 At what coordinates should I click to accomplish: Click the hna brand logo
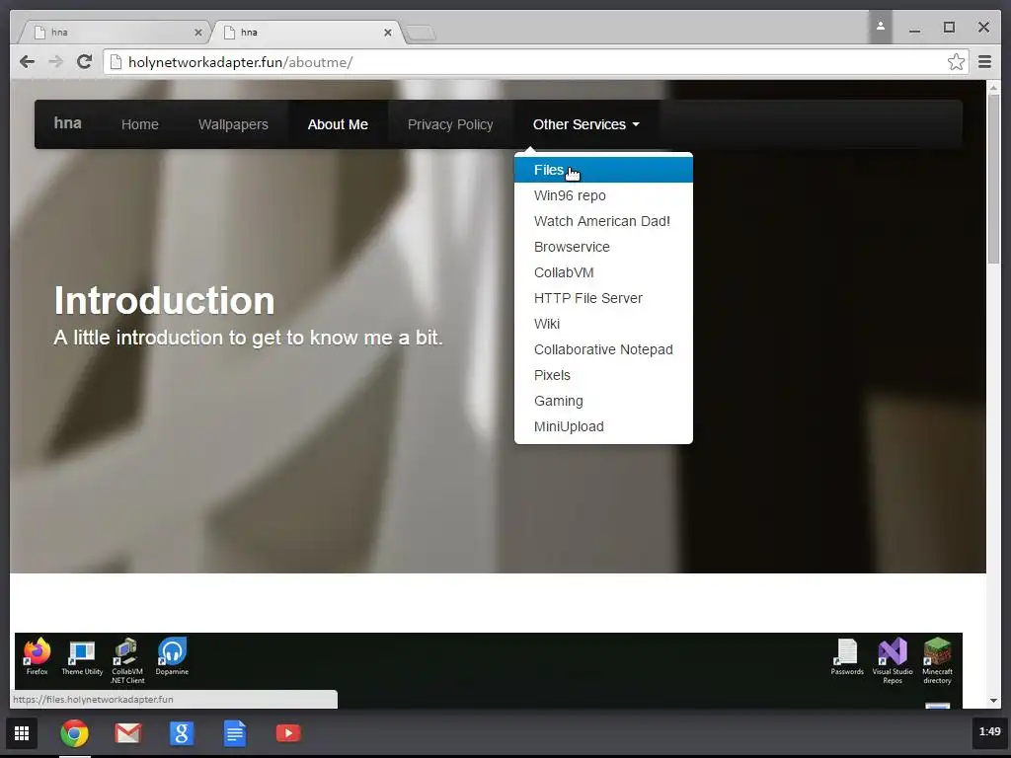point(68,123)
